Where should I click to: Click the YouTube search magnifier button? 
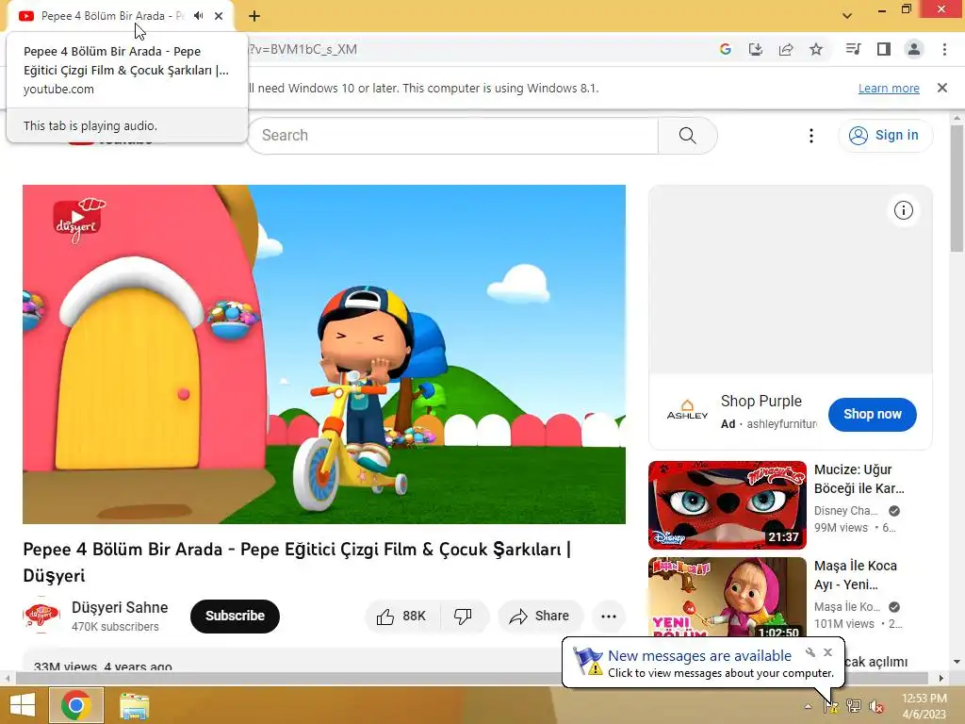pyautogui.click(x=687, y=136)
